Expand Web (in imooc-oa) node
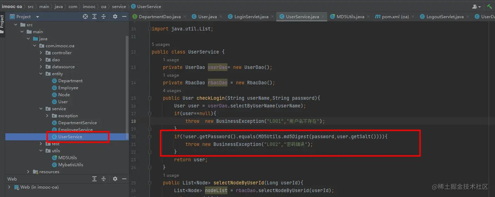The height and width of the screenshot is (197, 495). [x=9, y=187]
